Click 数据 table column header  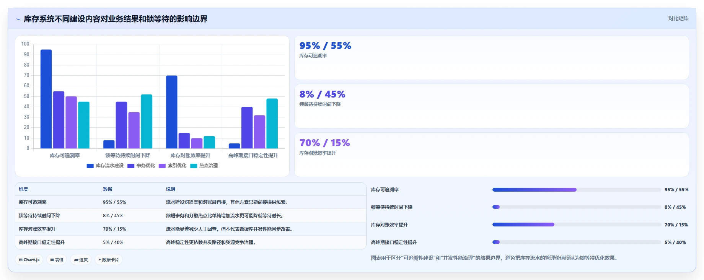[108, 189]
